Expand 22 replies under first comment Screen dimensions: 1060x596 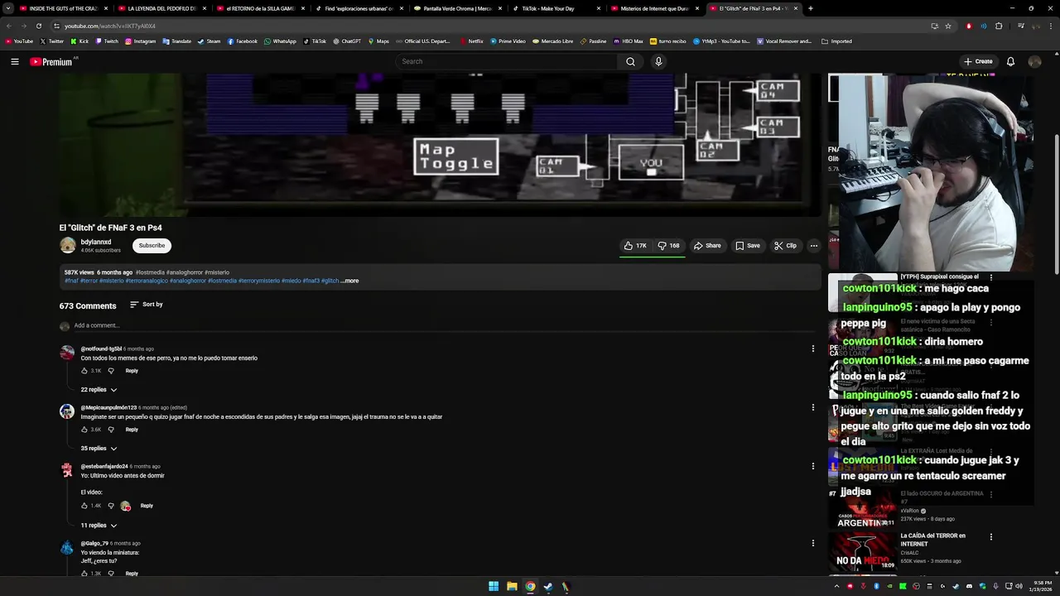click(99, 390)
